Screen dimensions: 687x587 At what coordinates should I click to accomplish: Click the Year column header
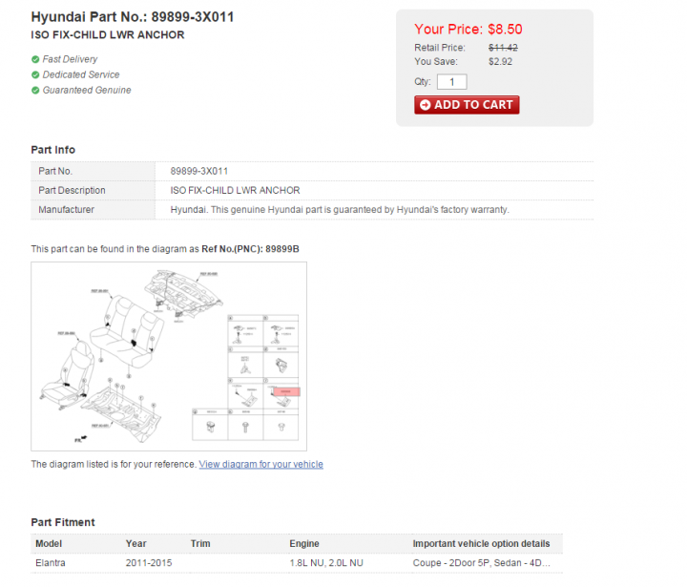(135, 544)
